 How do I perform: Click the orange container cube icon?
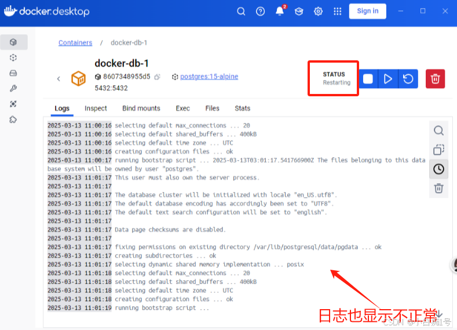(x=78, y=79)
